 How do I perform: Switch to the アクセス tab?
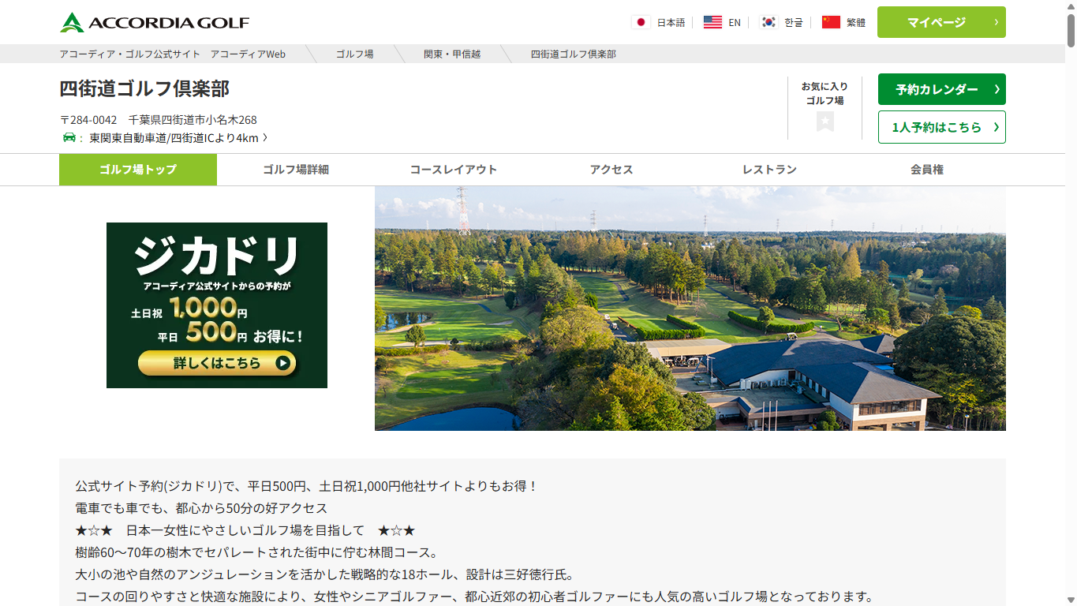click(611, 170)
